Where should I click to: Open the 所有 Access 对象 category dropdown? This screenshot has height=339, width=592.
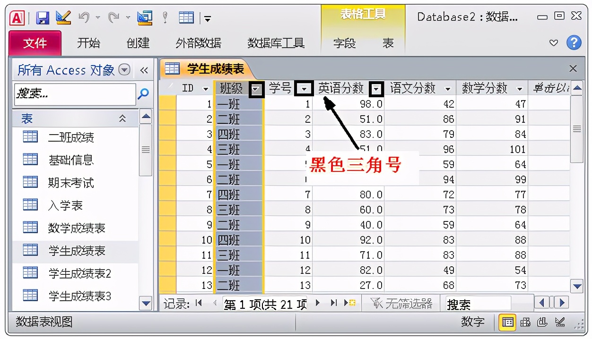tap(124, 70)
